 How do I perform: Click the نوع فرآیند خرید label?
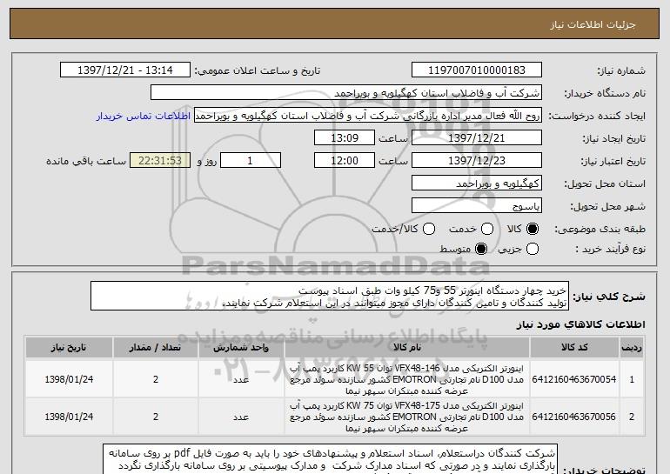tap(610, 249)
